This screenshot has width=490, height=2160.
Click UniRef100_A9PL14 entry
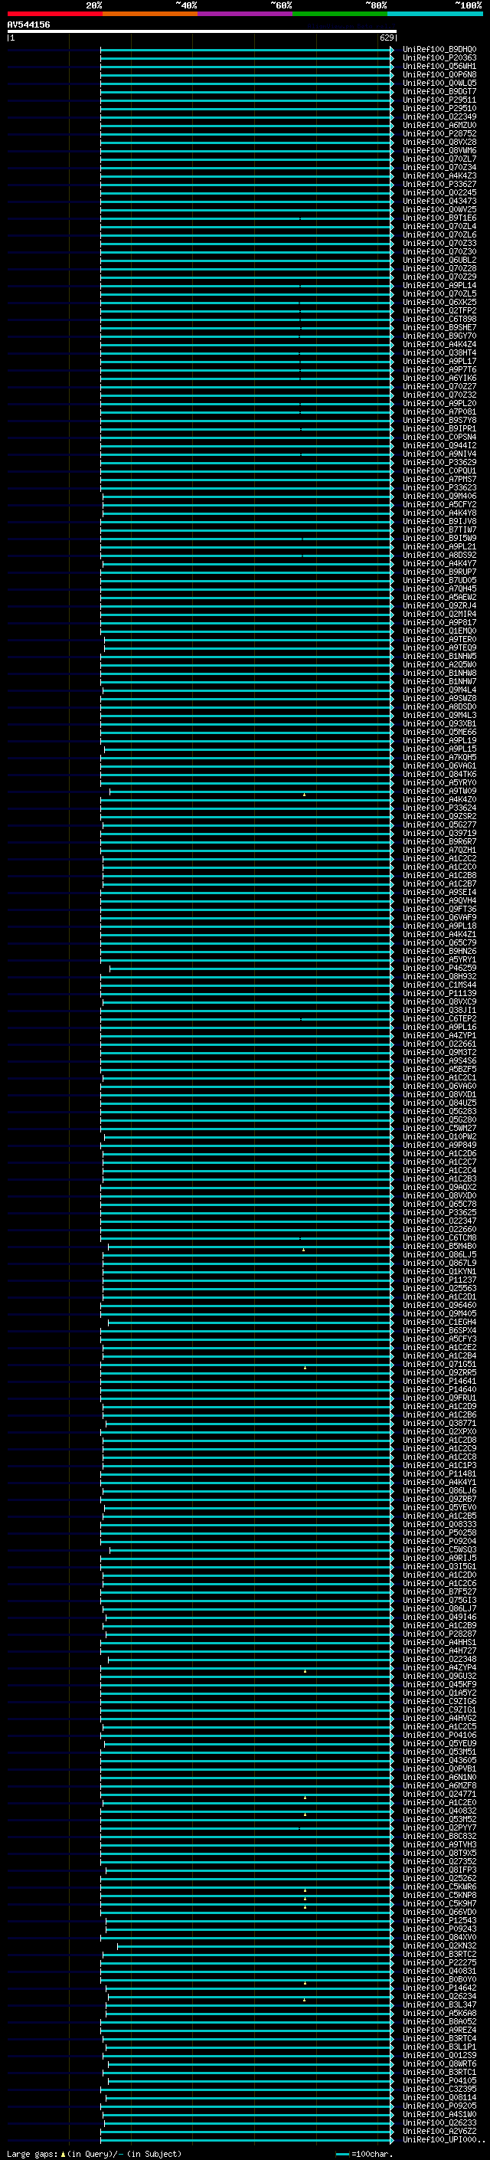point(439,285)
